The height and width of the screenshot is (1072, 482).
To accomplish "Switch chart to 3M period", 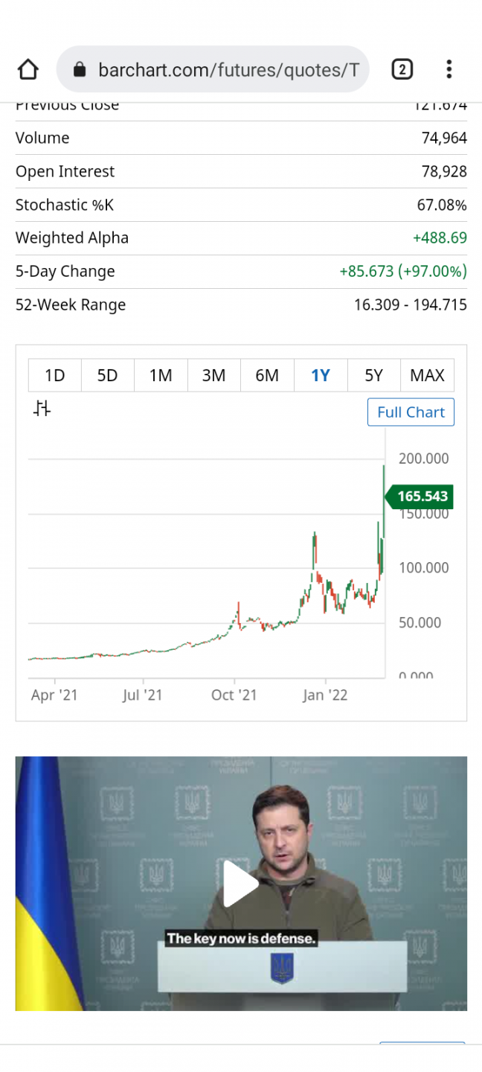I will [214, 375].
